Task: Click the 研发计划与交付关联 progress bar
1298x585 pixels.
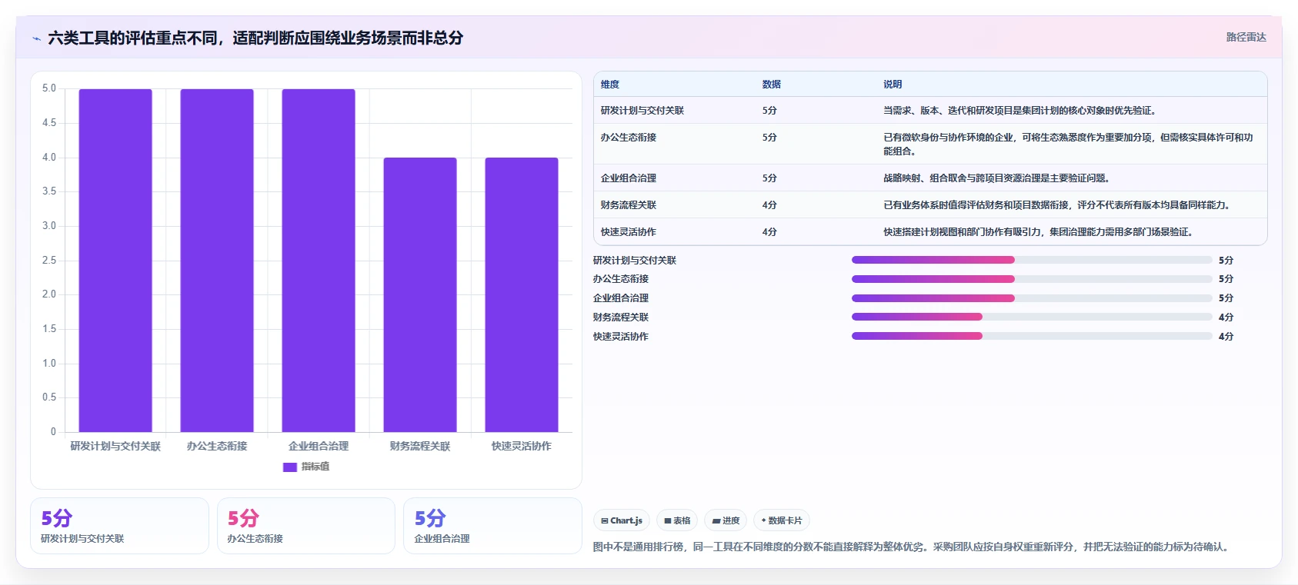Action: click(1032, 260)
